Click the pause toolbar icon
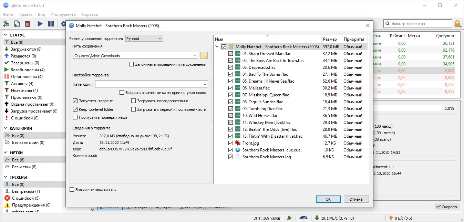464x222 pixels. coord(51,24)
